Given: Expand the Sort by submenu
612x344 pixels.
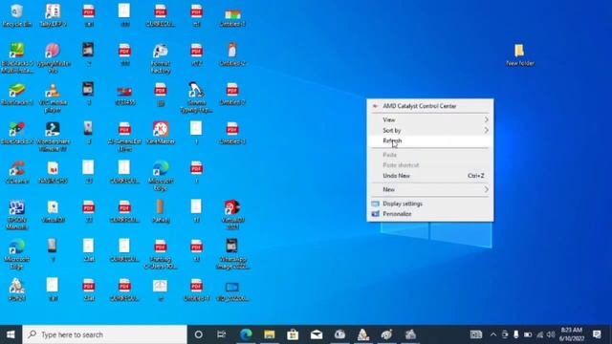Looking at the screenshot, I should click(430, 130).
